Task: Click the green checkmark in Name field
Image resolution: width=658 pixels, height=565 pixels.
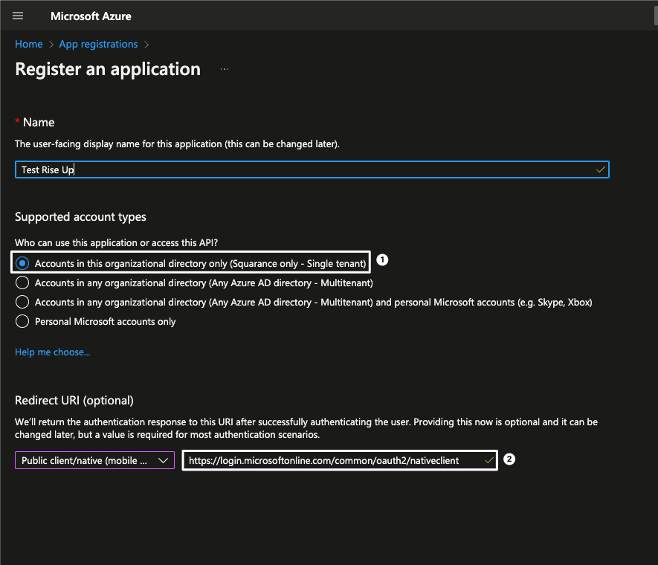Action: click(600, 169)
